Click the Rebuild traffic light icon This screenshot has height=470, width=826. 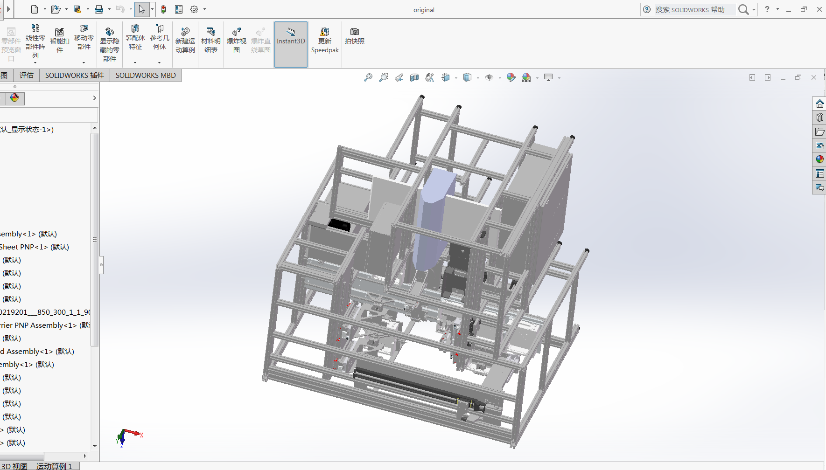163,9
